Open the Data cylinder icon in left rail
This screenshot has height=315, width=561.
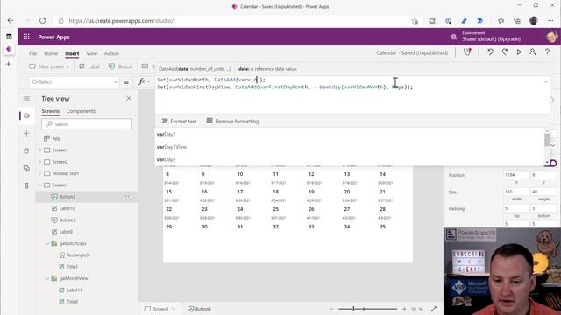point(26,150)
